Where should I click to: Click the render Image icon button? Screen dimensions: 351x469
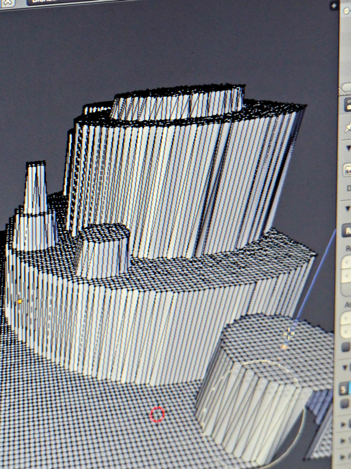click(x=347, y=170)
